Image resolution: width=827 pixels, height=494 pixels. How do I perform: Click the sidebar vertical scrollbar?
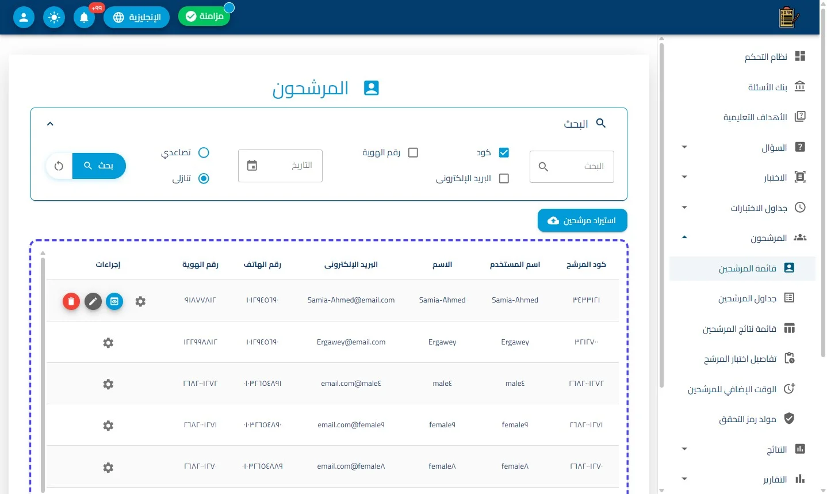tap(661, 214)
